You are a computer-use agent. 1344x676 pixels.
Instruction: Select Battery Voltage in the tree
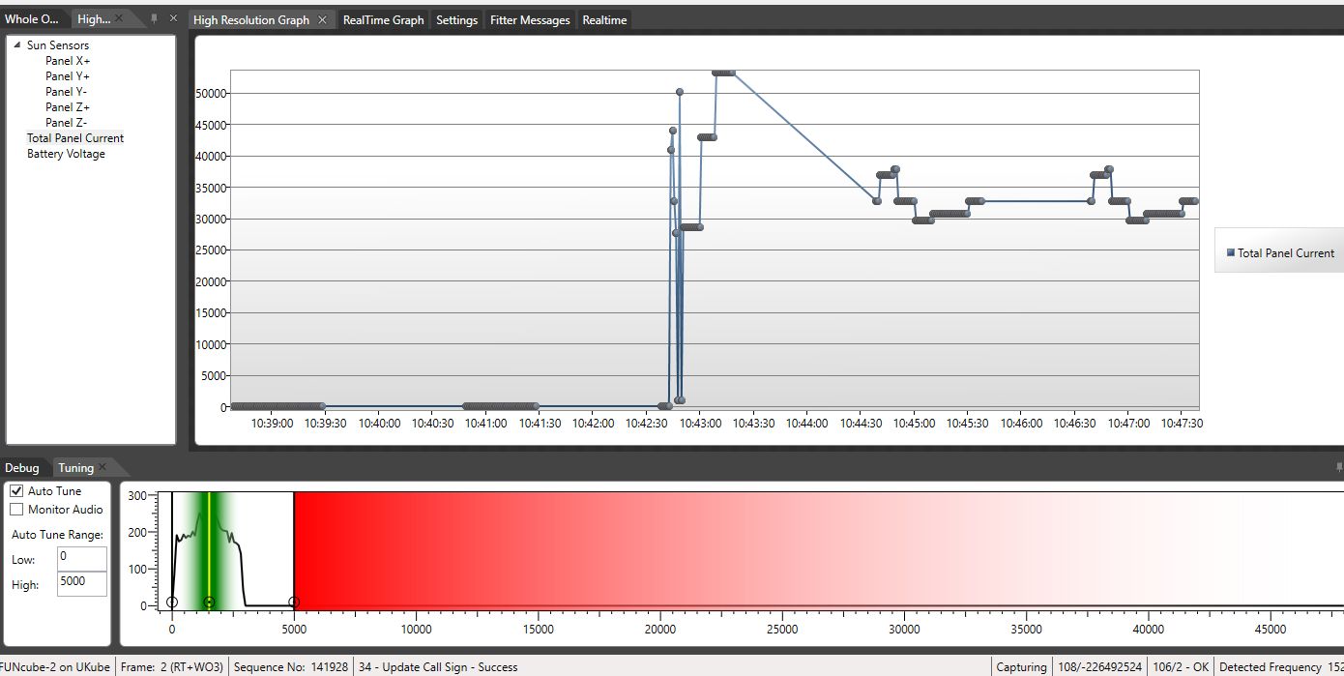[66, 154]
